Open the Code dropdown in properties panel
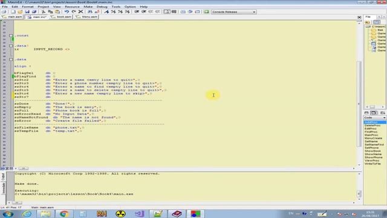This screenshot has width=387, height=218. (375, 117)
